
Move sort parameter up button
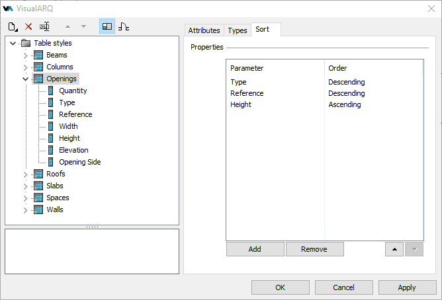pos(394,249)
